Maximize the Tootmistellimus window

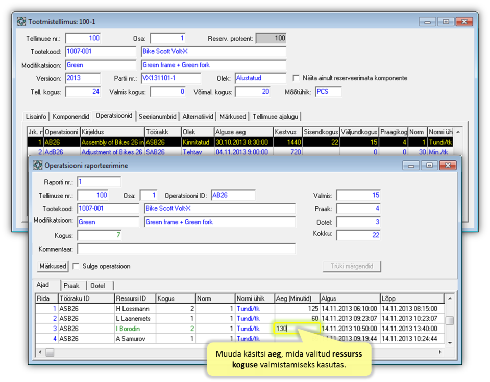click(x=446, y=21)
